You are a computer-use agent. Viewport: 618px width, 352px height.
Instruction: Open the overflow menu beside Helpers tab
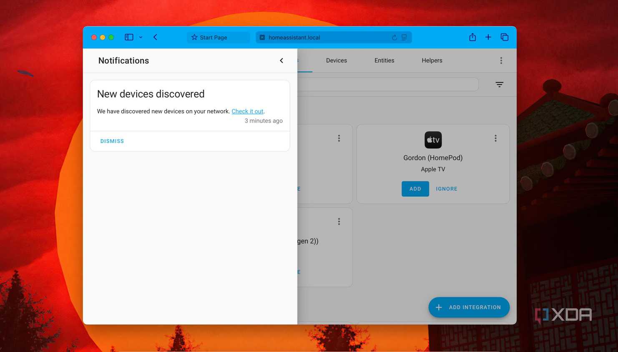[501, 60]
